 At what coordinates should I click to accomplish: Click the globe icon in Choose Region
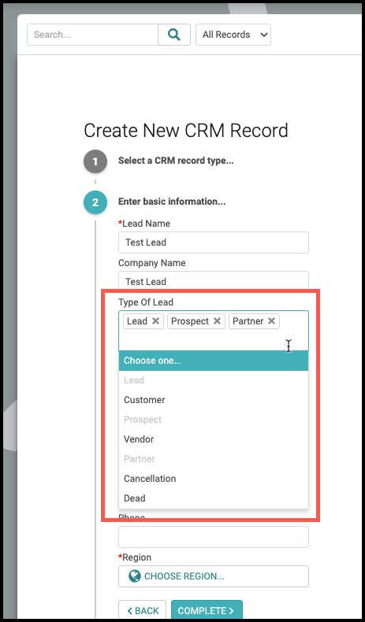(135, 576)
